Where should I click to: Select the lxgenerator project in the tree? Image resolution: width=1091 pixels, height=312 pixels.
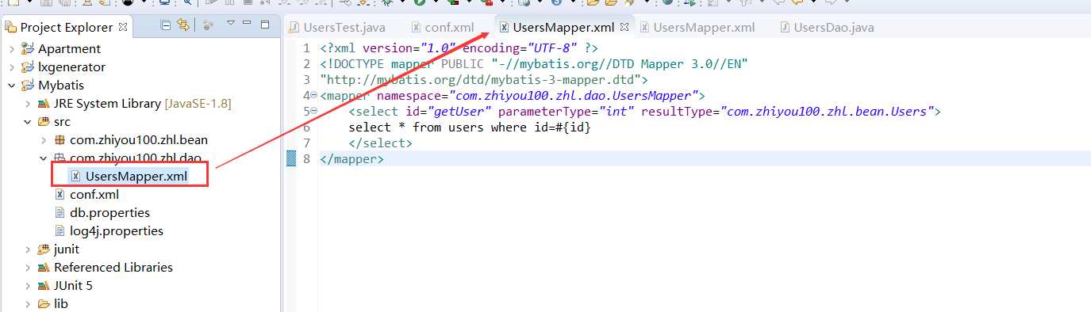(71, 67)
